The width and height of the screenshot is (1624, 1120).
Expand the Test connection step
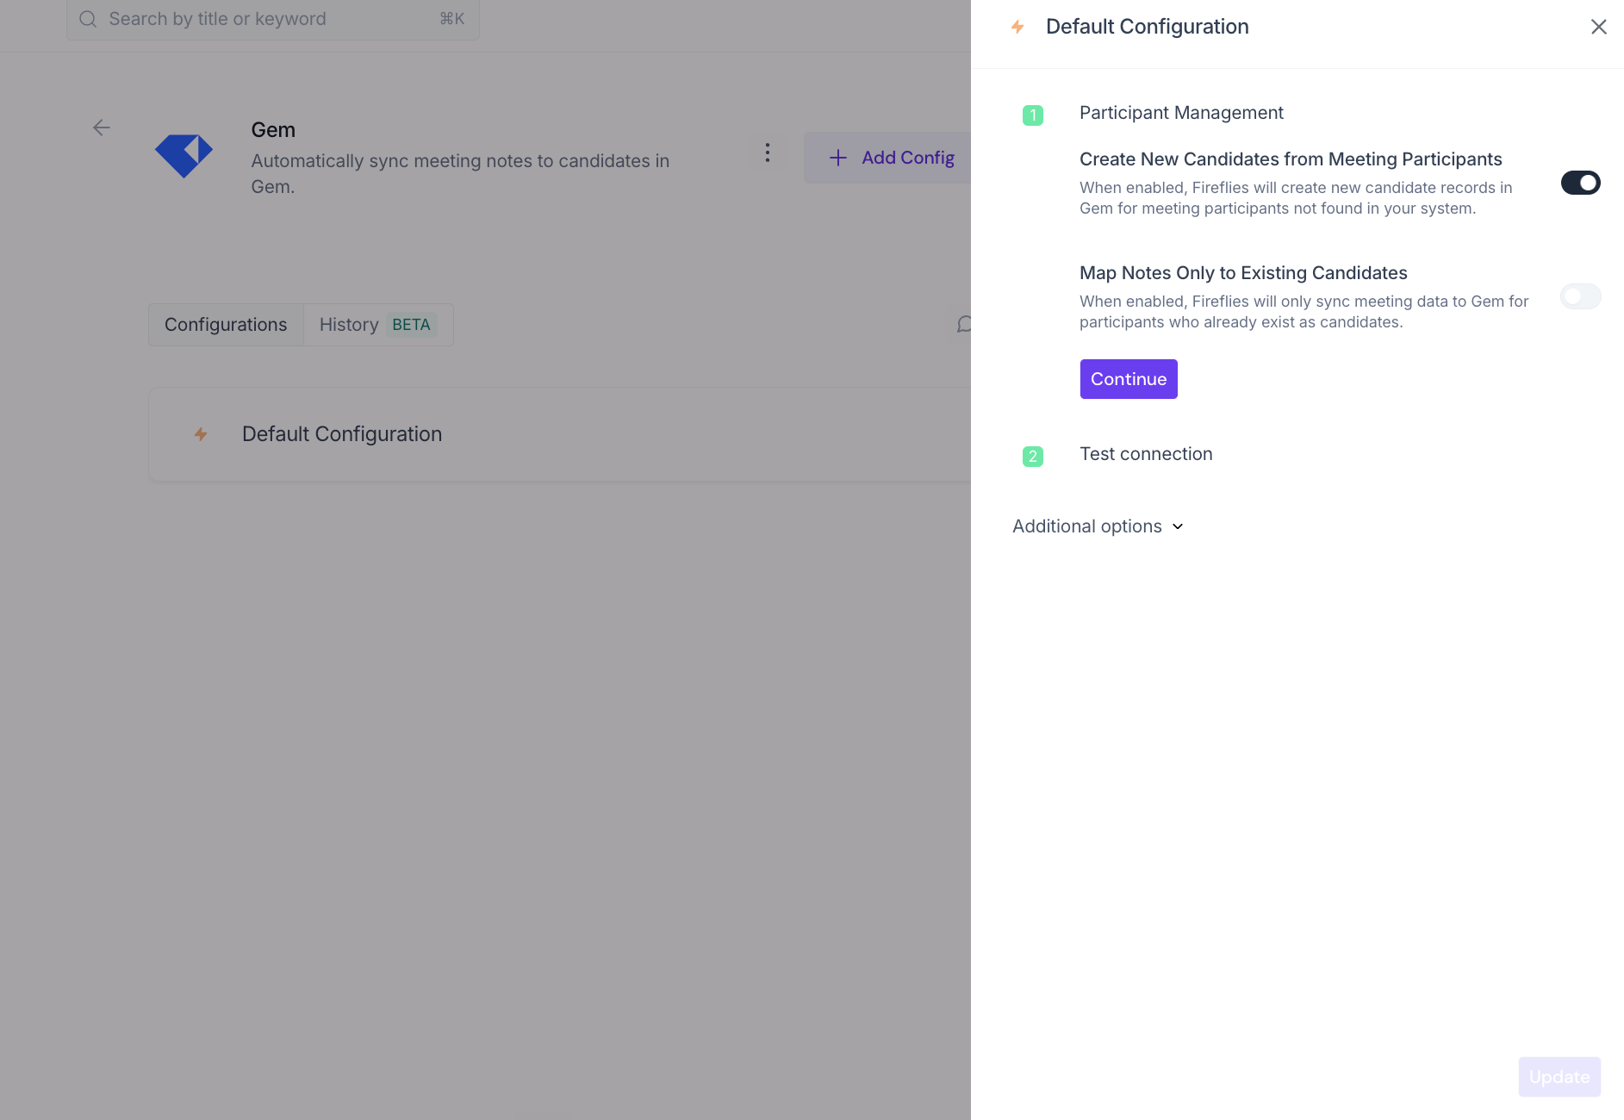1146,454
